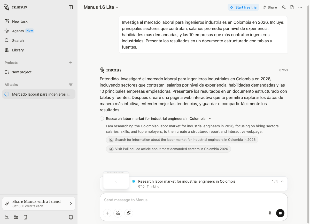
Task: Click the microphone voice input icon
Action: [x=270, y=213]
